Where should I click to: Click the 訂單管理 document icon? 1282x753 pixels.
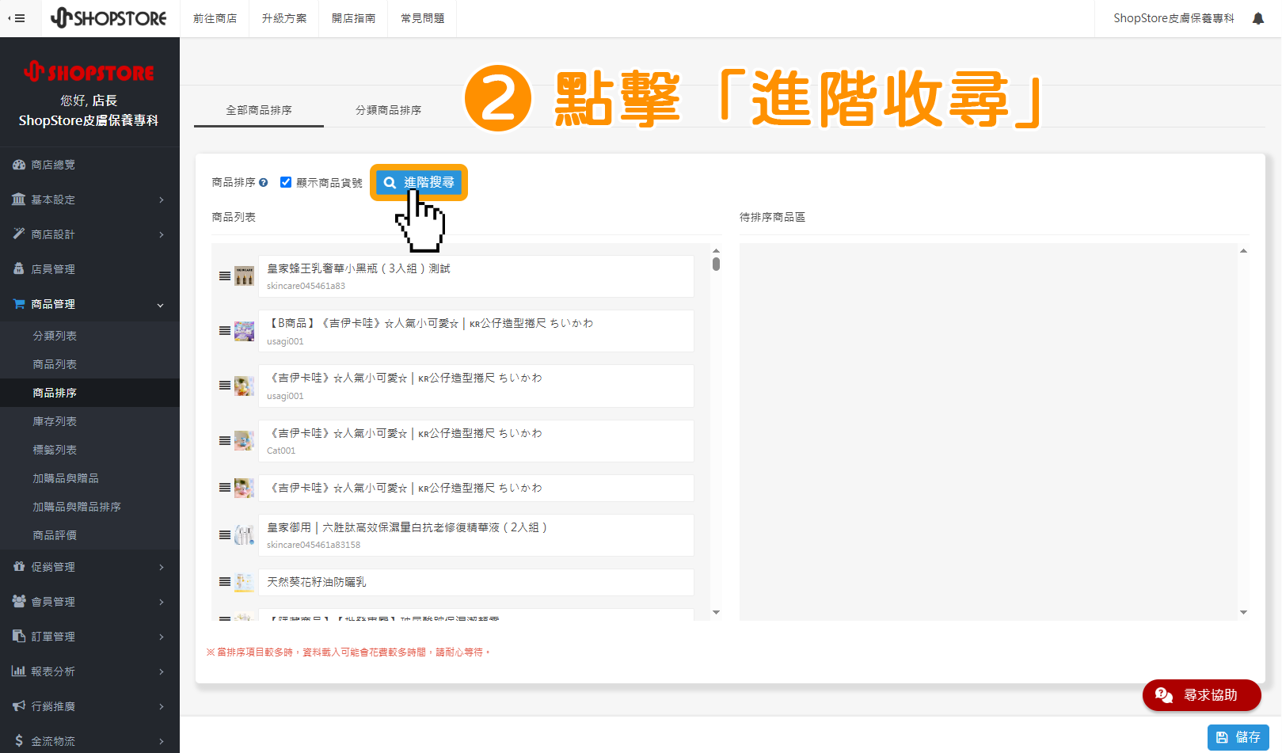pos(19,636)
